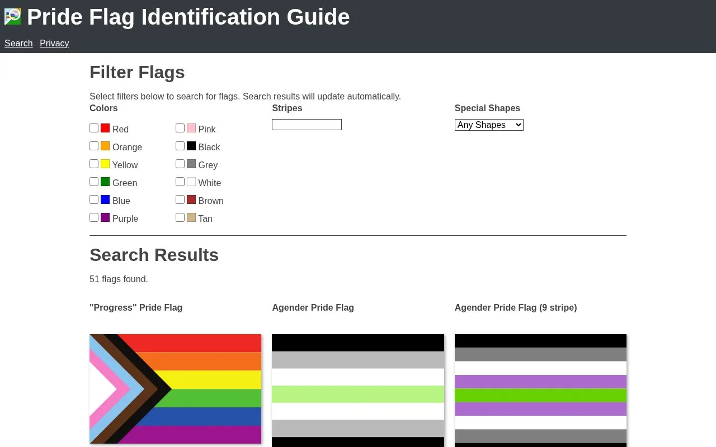The width and height of the screenshot is (716, 447).
Task: Tick the Grey color checkbox
Action: coord(180,164)
